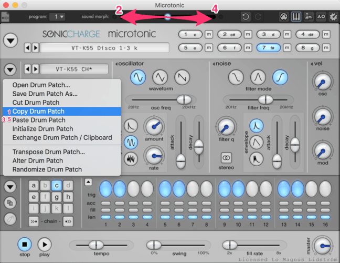
Task: Click the copy pattern icon
Action: pos(10,203)
